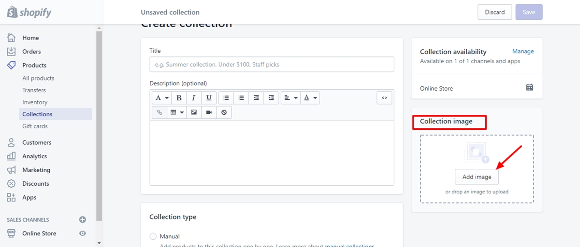Click the calendar icon for Online Store
580x247 pixels.
530,87
